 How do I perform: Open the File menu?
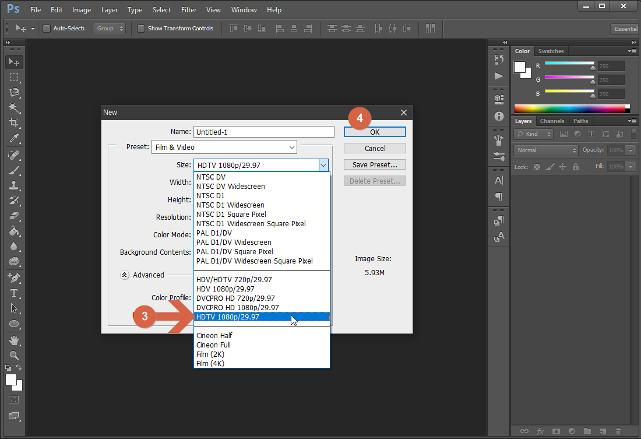point(36,10)
